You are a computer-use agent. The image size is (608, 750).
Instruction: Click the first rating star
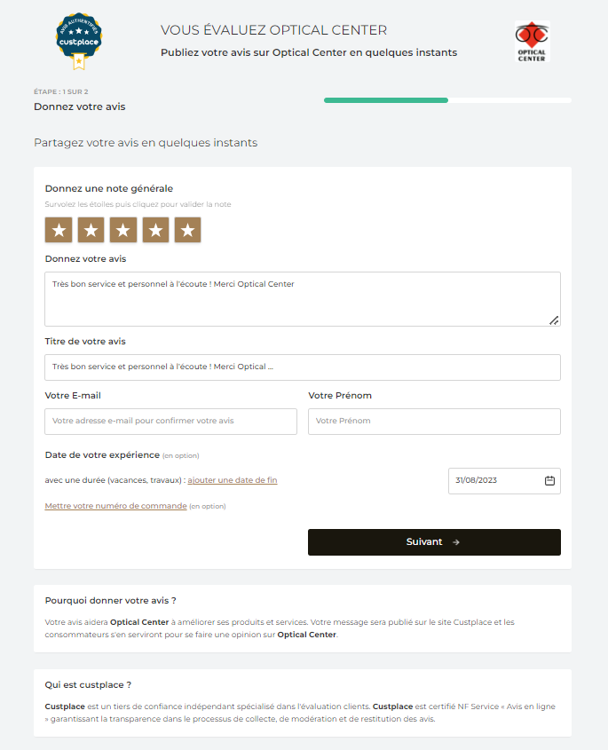point(59,230)
